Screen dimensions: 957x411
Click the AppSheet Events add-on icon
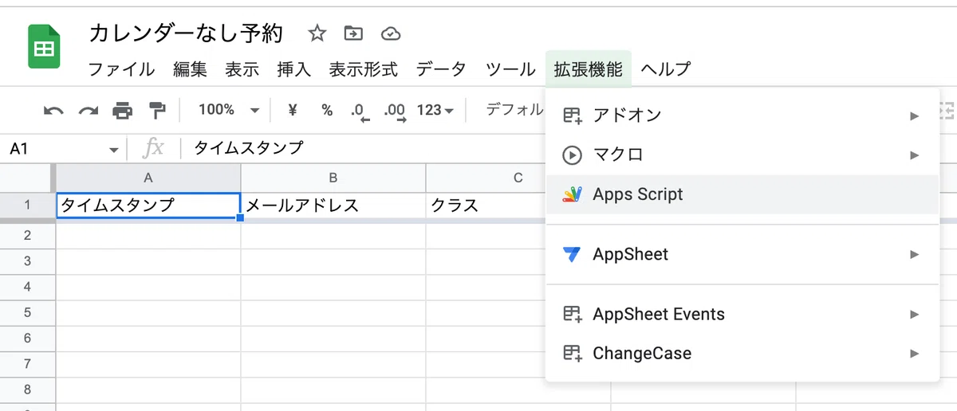coord(573,314)
